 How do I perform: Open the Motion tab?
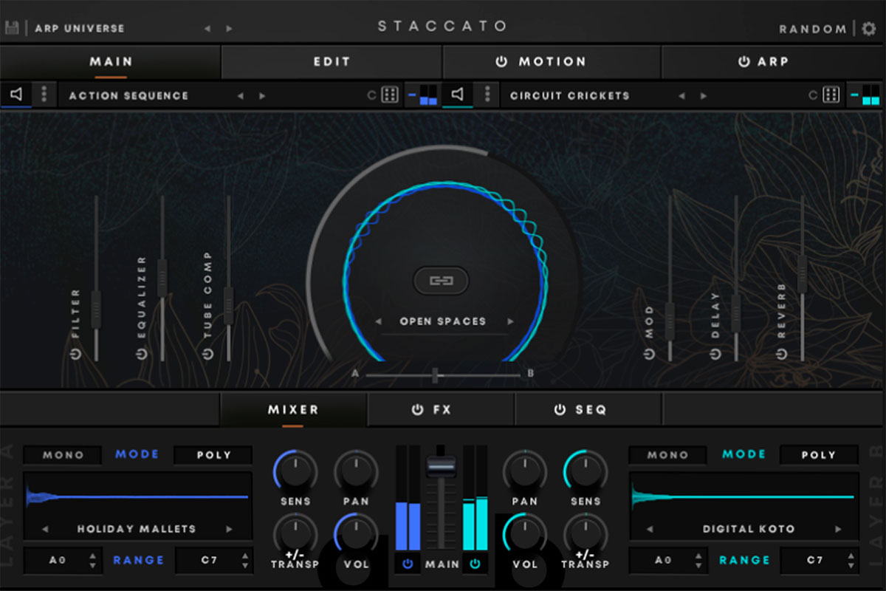pos(552,62)
